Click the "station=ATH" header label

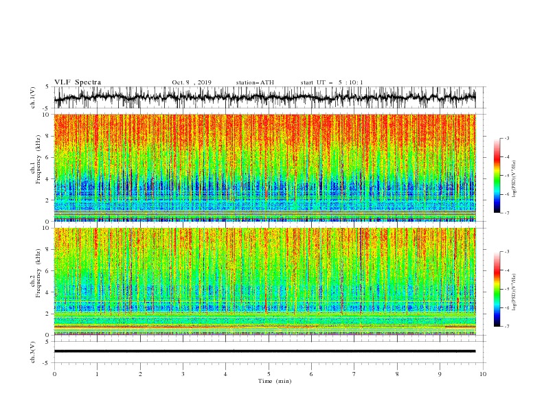(255, 82)
